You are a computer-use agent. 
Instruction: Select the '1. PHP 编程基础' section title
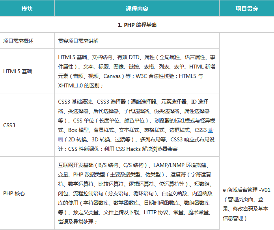point(137,24)
